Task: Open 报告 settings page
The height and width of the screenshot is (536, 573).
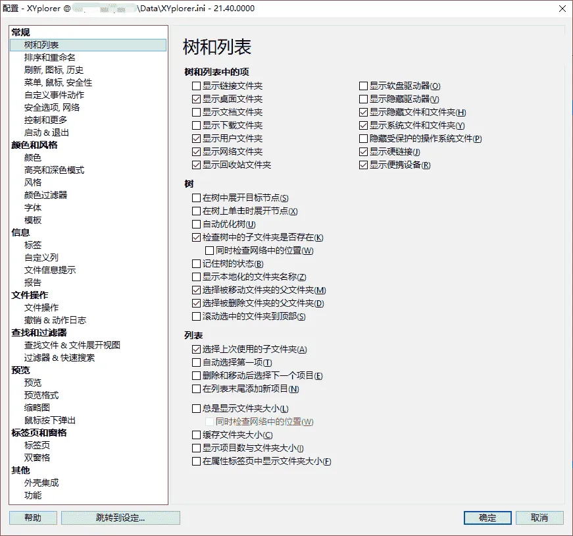Action: pyautogui.click(x=33, y=282)
